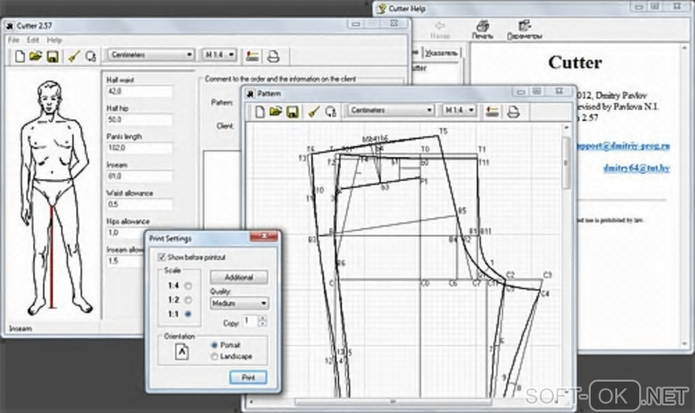Click the Inseam status bar text
The image size is (695, 413).
coord(20,328)
